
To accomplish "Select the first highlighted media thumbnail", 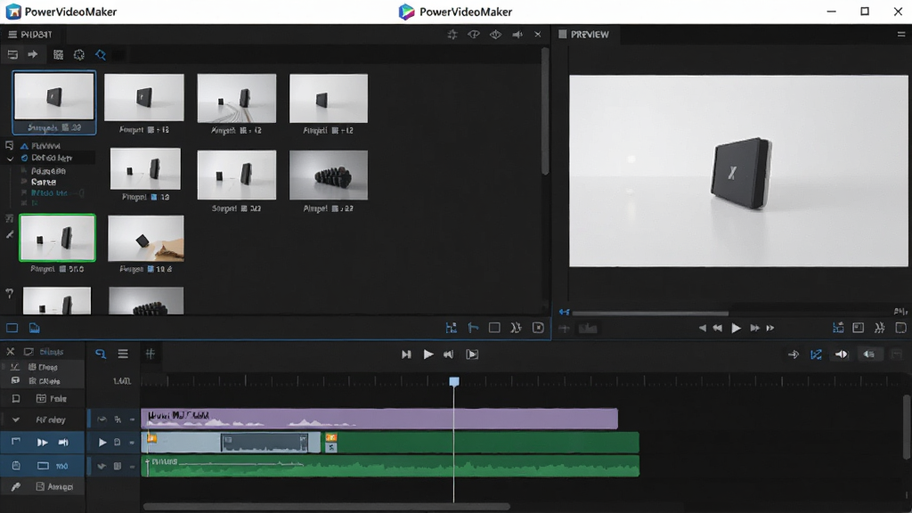I will 54,96.
